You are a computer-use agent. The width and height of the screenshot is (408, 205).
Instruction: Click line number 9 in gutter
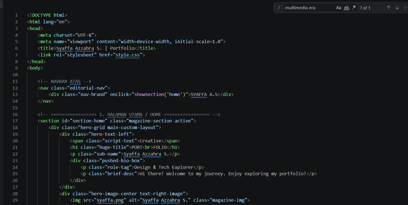(x=16, y=68)
